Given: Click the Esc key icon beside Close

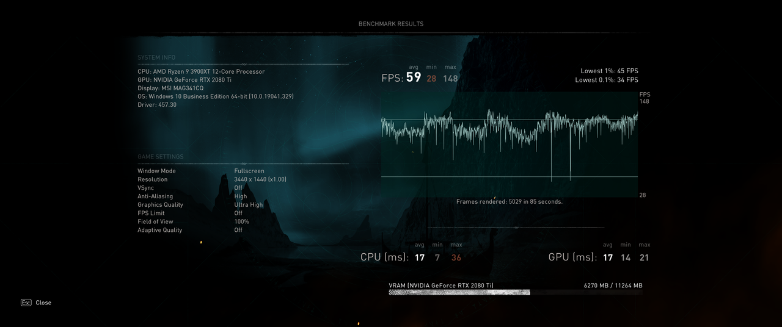Looking at the screenshot, I should pyautogui.click(x=26, y=303).
